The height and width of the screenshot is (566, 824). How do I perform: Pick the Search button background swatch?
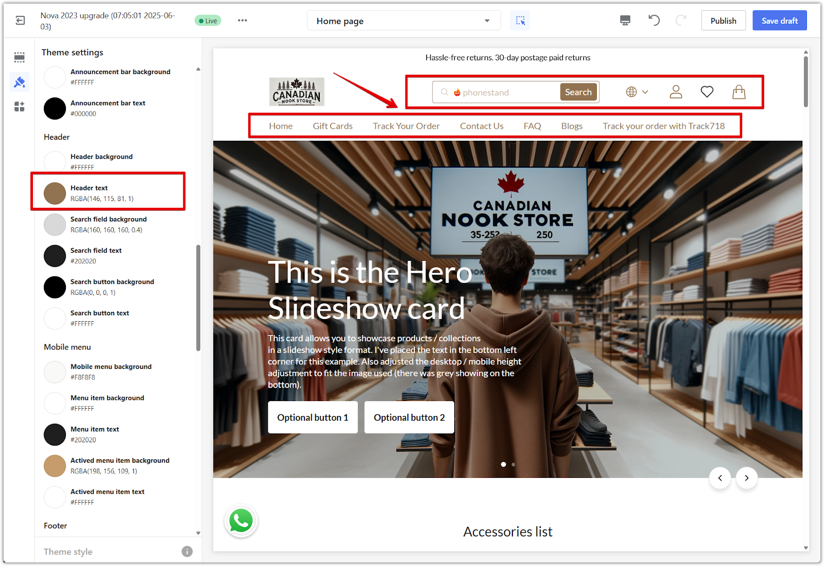click(x=55, y=287)
